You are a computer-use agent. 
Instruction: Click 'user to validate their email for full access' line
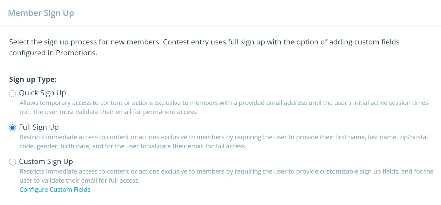click(x=80, y=181)
